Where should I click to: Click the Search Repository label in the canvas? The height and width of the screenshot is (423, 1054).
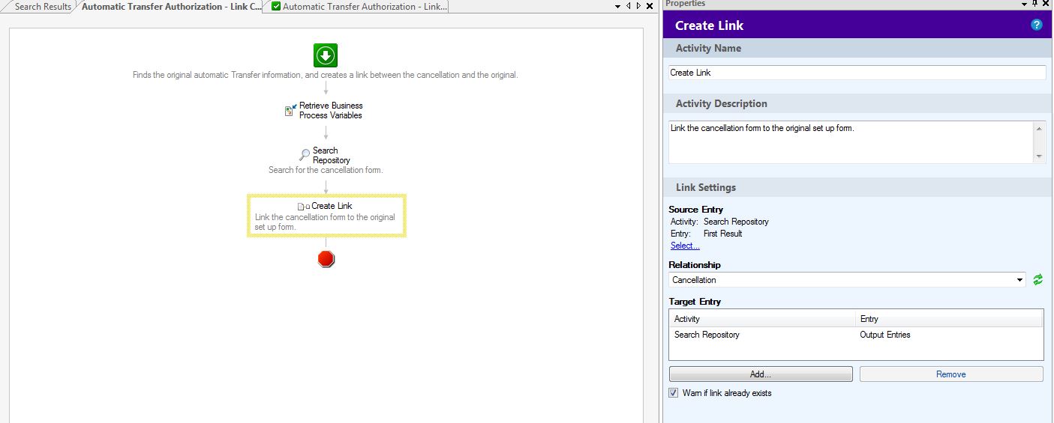click(x=331, y=155)
